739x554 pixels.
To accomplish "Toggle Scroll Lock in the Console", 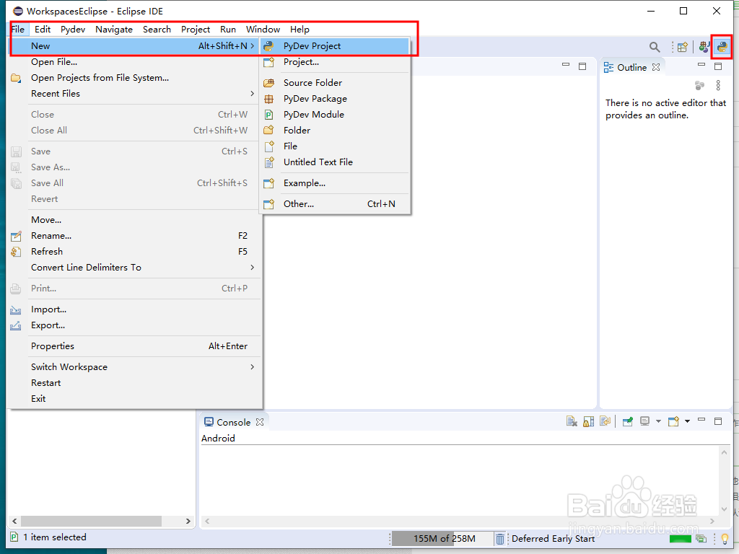I will pos(589,421).
